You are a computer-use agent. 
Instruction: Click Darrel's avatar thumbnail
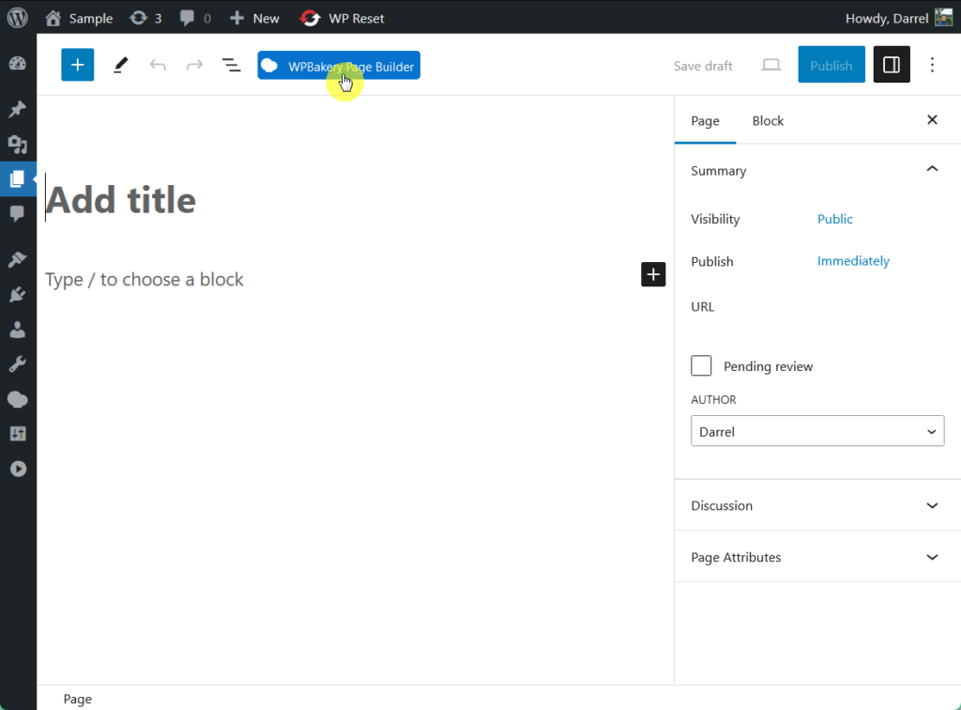(x=944, y=18)
